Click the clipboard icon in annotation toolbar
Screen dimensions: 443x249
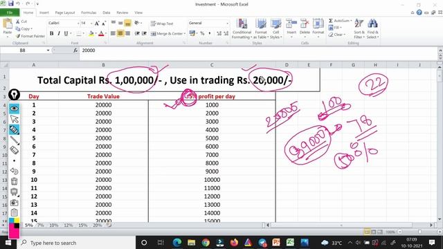(14, 212)
